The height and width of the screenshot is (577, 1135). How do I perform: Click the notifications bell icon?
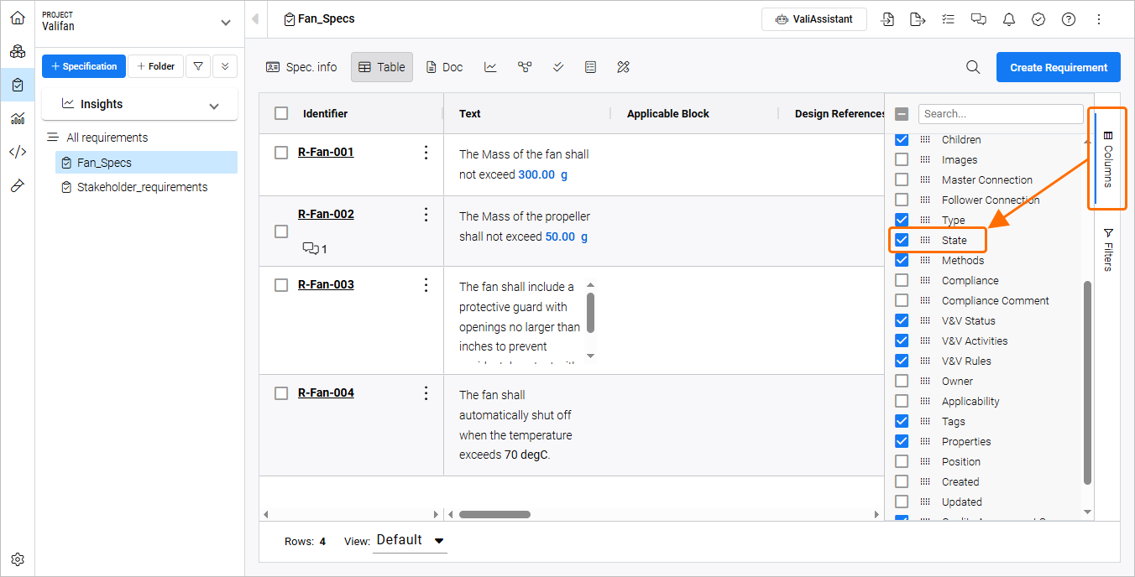pyautogui.click(x=1008, y=19)
